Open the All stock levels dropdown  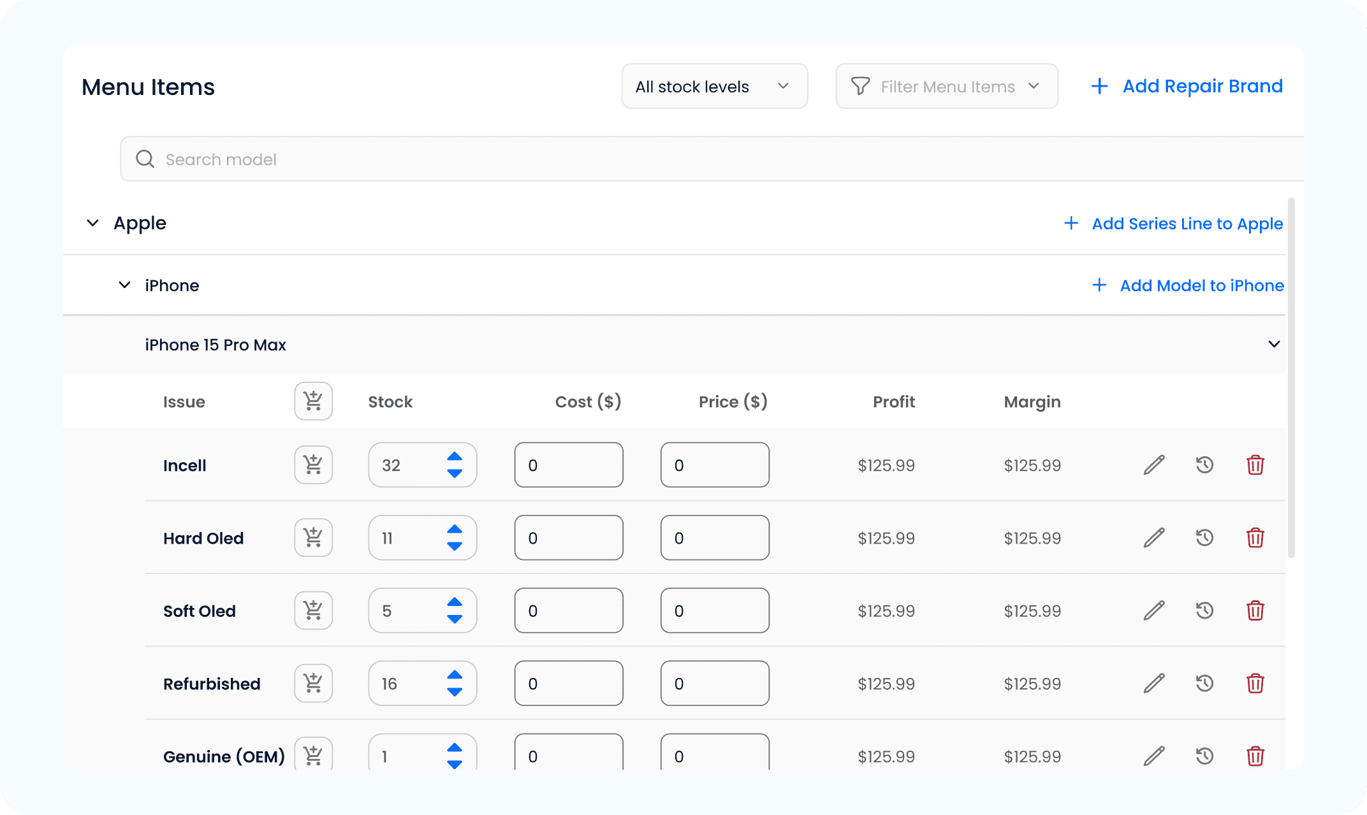pyautogui.click(x=714, y=86)
